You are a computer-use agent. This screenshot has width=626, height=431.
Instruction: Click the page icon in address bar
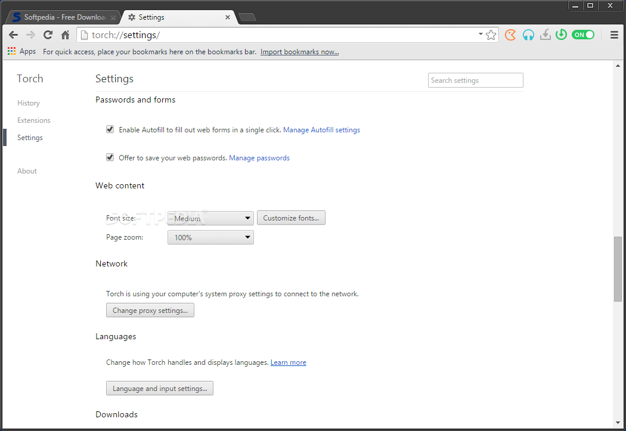click(x=84, y=35)
